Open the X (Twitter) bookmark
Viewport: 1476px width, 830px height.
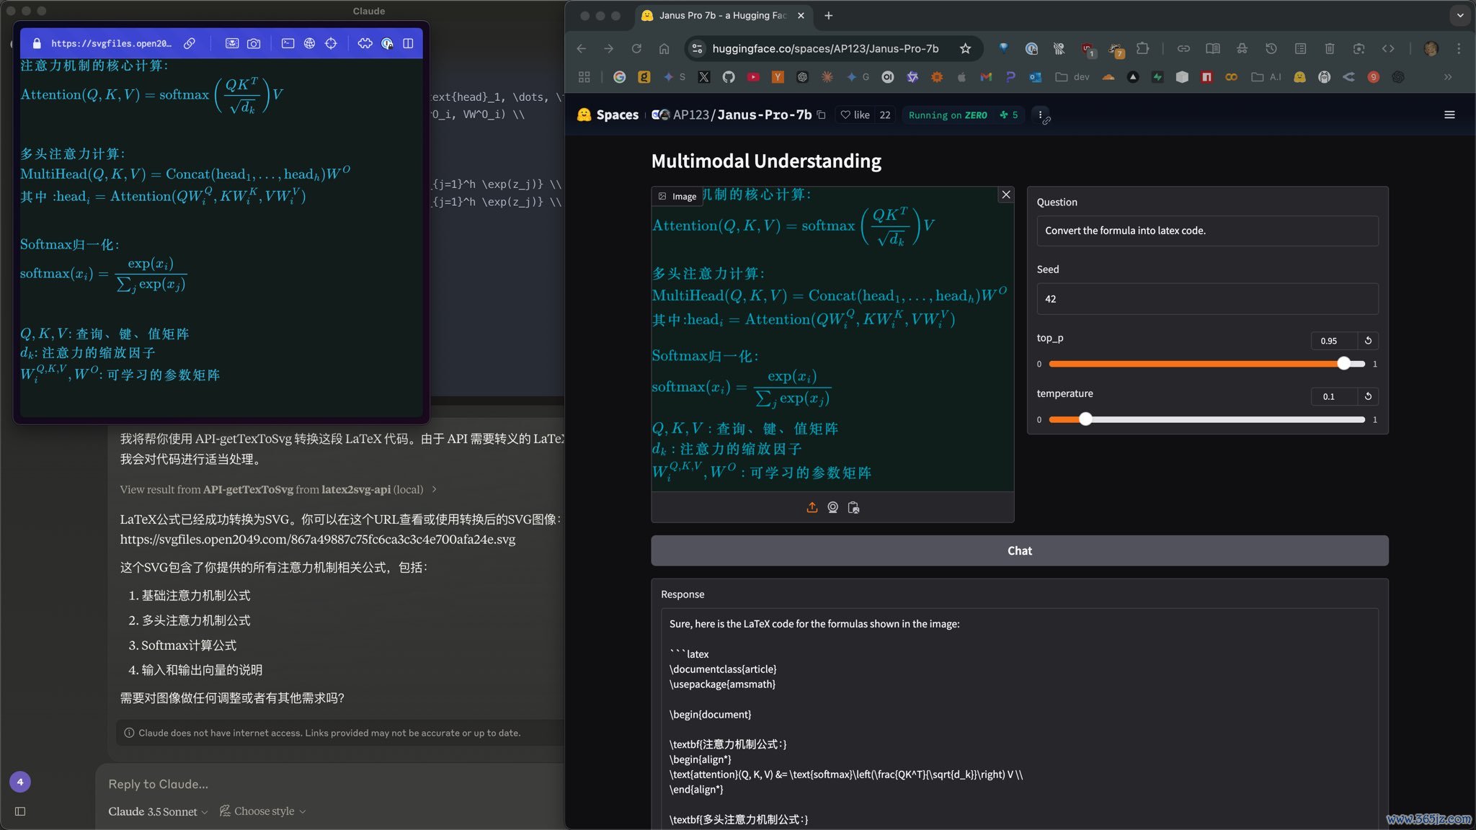point(704,77)
